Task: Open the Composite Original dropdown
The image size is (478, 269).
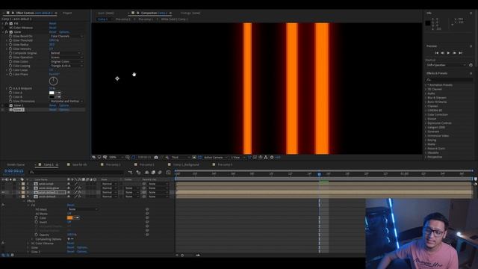Action: tap(66, 53)
